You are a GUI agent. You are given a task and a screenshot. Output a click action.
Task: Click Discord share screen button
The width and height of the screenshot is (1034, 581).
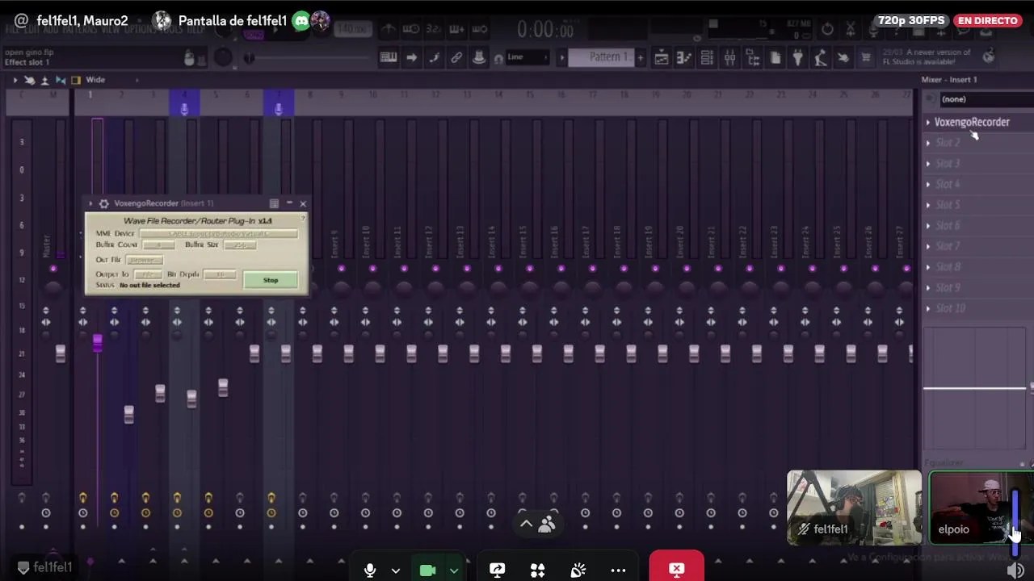tap(498, 570)
